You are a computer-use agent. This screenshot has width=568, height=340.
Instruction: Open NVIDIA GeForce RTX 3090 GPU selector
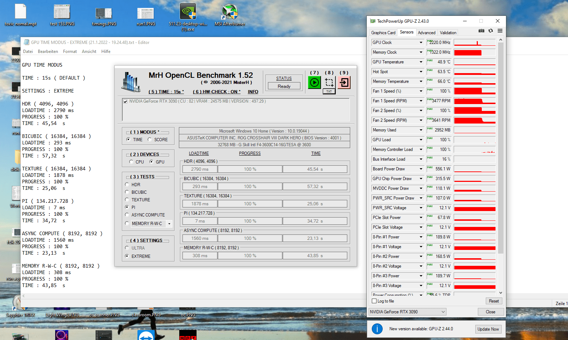[408, 312]
